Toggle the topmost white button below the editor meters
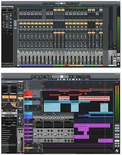Viewport: 122px width, 155px height. (117, 126)
